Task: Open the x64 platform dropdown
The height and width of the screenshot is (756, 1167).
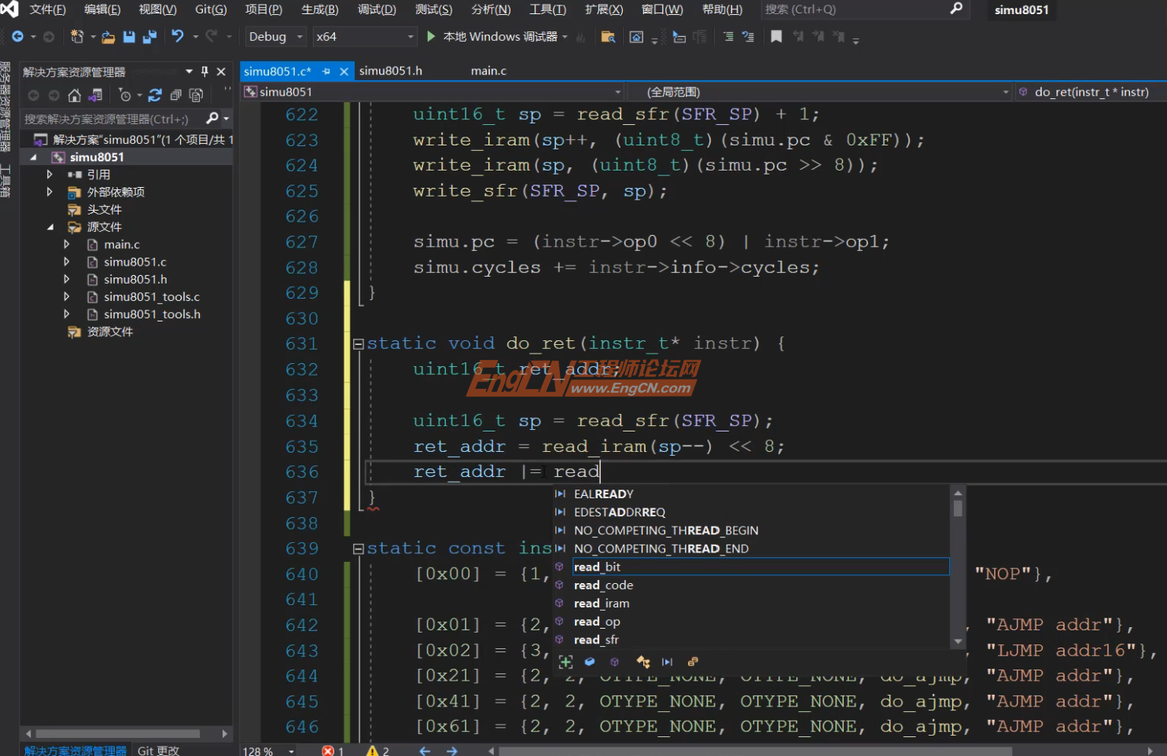Action: pos(364,37)
